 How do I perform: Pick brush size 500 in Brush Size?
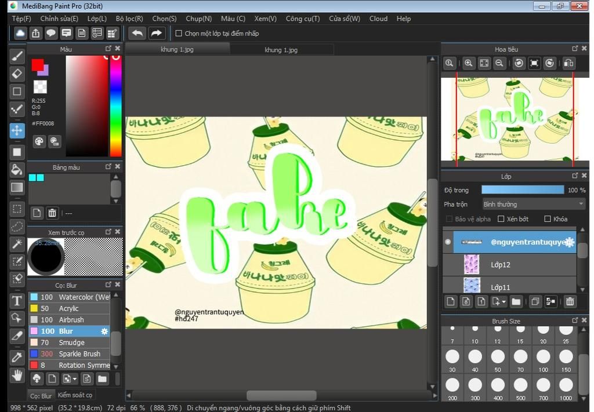pos(520,389)
